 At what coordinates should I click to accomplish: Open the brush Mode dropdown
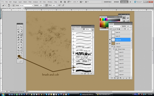coord(26,5)
